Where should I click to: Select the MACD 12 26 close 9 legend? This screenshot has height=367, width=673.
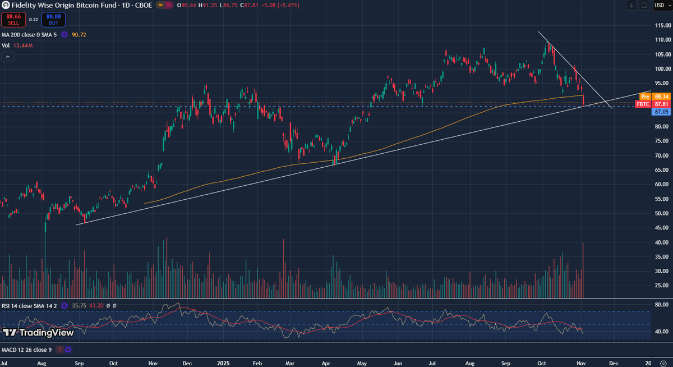[27, 349]
